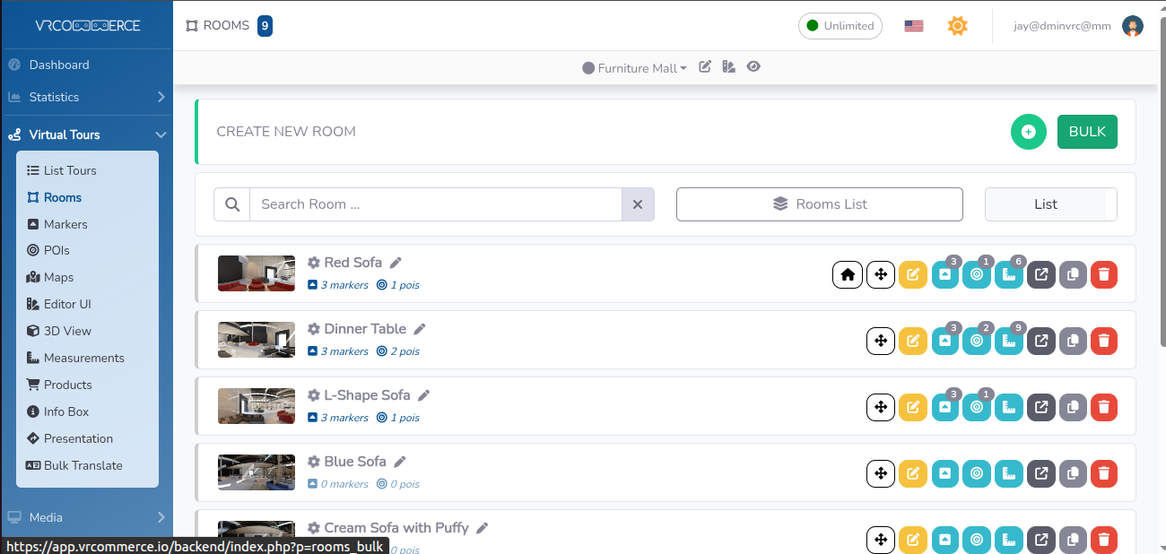Go to Dashboard in the sidebar
The image size is (1166, 554).
click(59, 65)
